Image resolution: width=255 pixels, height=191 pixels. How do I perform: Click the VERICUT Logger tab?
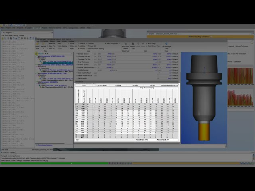(x=9, y=152)
